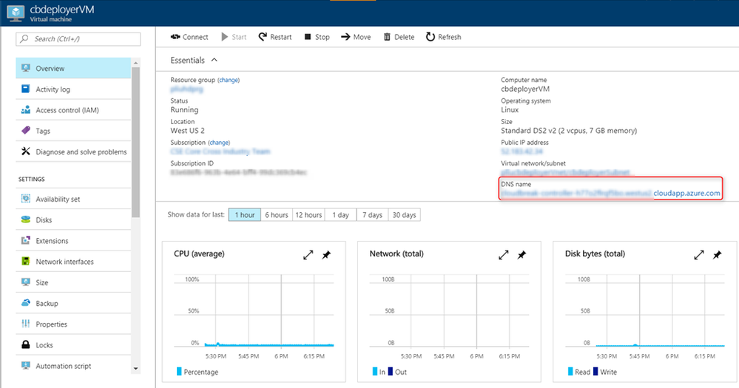Pin the Disk bytes (total) chart
The height and width of the screenshot is (388, 739).
tap(717, 255)
